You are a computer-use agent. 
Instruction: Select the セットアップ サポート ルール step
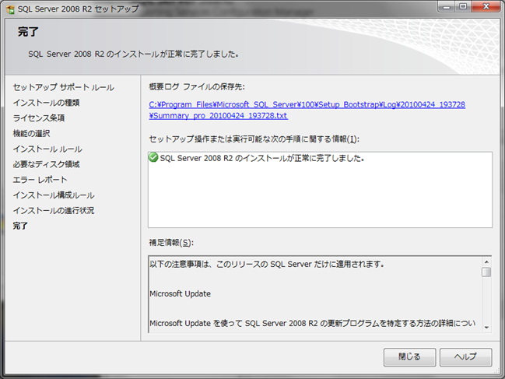click(64, 87)
